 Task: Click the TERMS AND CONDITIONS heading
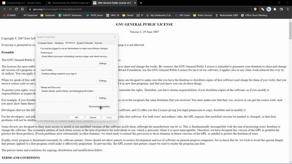(x=21, y=158)
